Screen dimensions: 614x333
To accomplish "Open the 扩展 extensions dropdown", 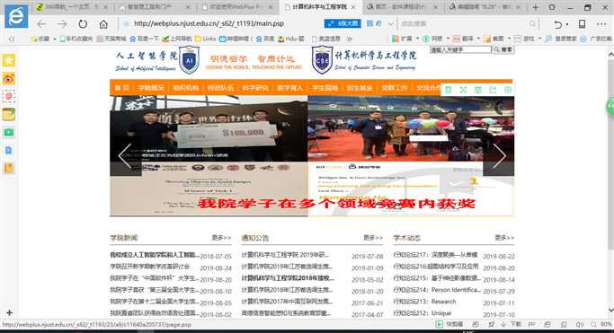I will coord(417,39).
